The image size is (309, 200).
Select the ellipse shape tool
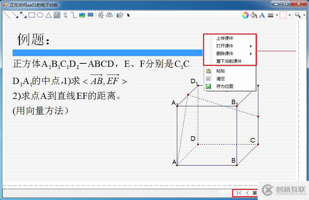(40, 15)
